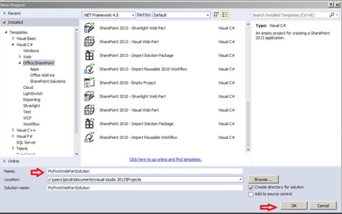This screenshot has height=214, width=342.
Task: Select the WCF tree item
Action: click(x=27, y=118)
